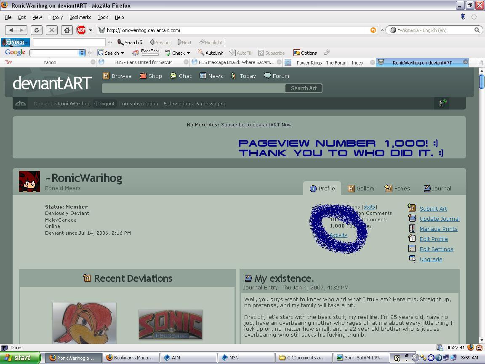Open deviantART News
The image size is (485, 364).
(x=211, y=76)
